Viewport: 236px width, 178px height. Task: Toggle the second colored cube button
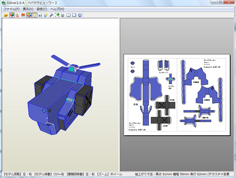pyautogui.click(x=29, y=15)
